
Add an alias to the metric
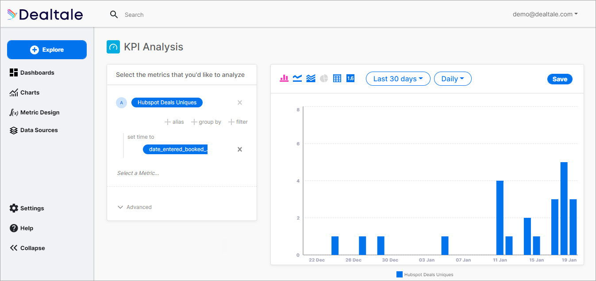(x=174, y=122)
